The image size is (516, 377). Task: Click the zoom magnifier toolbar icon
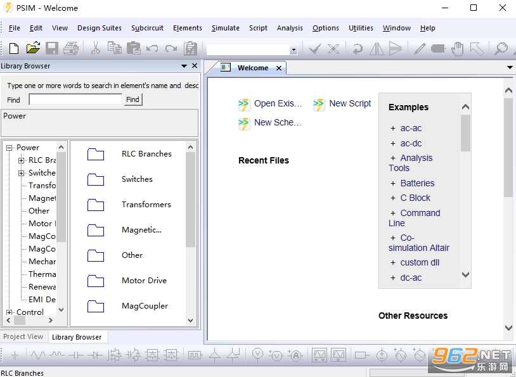pyautogui.click(x=501, y=49)
